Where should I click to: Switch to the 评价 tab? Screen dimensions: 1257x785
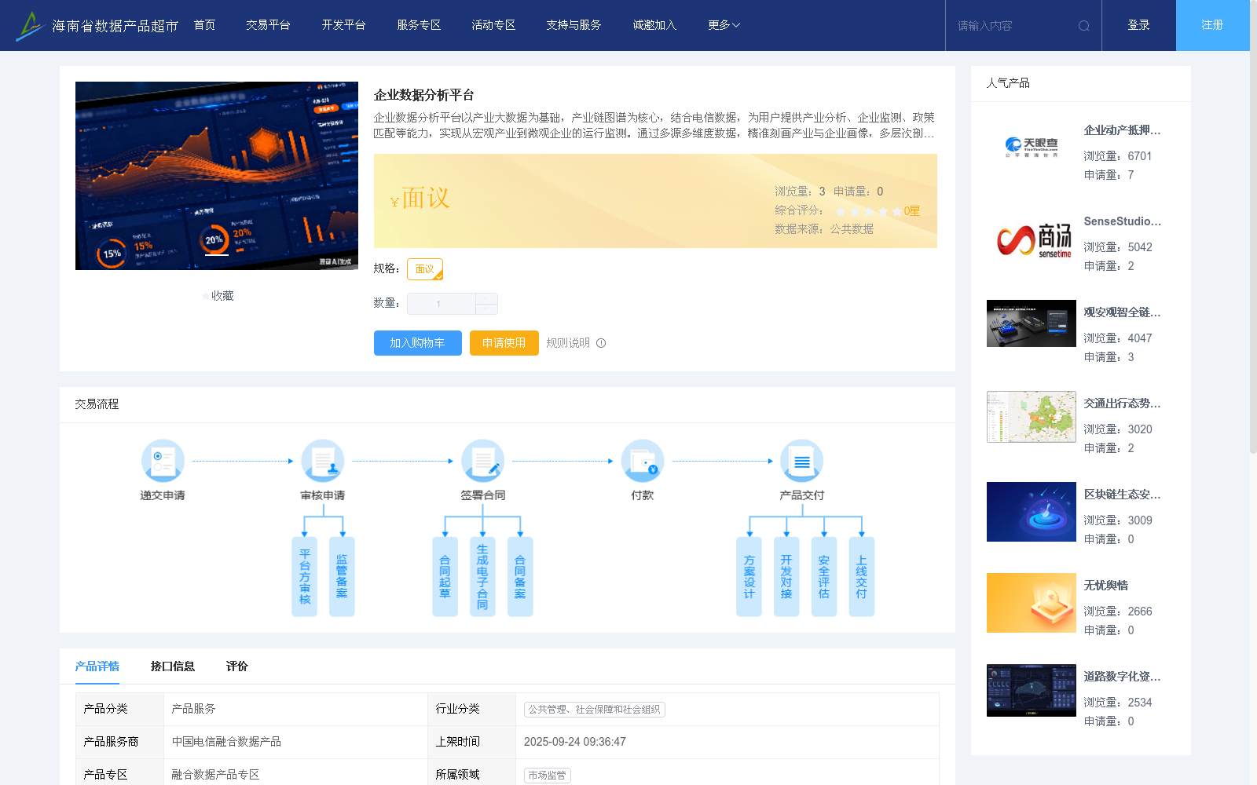tap(237, 666)
